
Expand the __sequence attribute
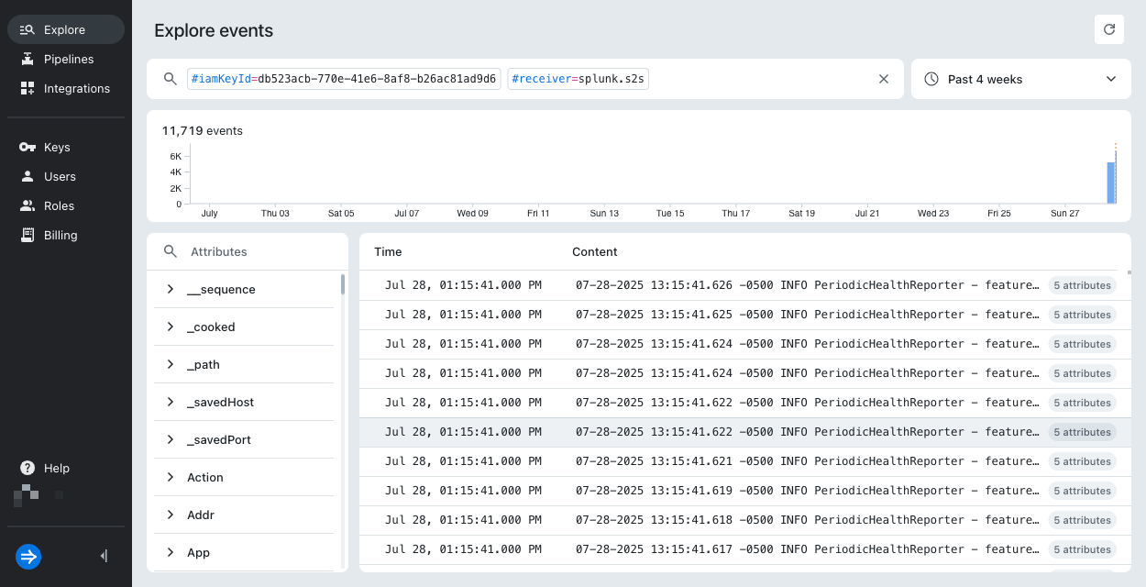171,289
